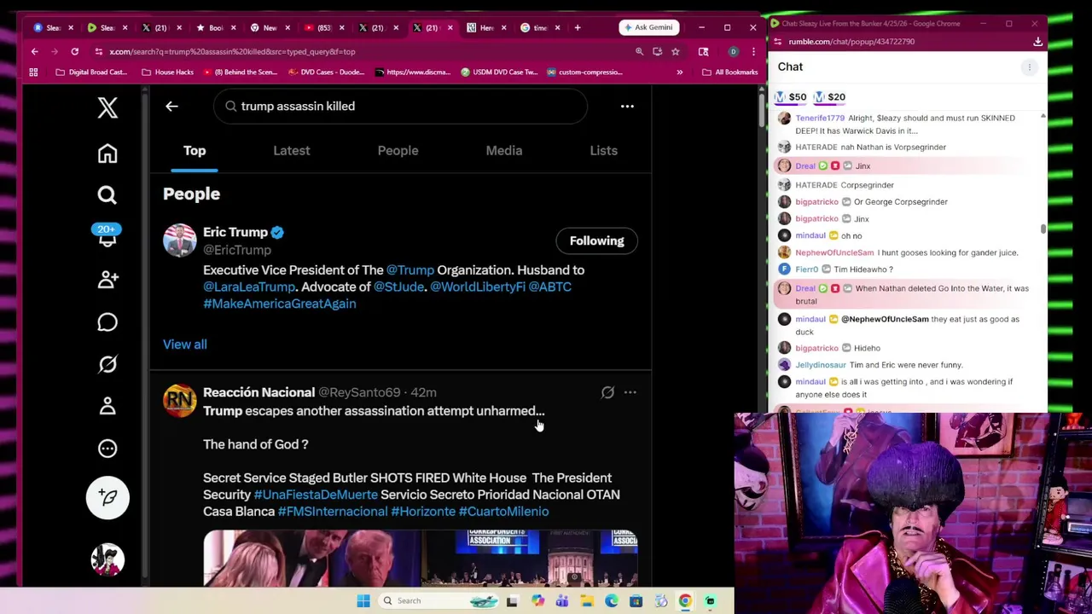Viewport: 1092px width, 614px height.
Task: Switch to the Lists tab
Action: click(x=604, y=151)
